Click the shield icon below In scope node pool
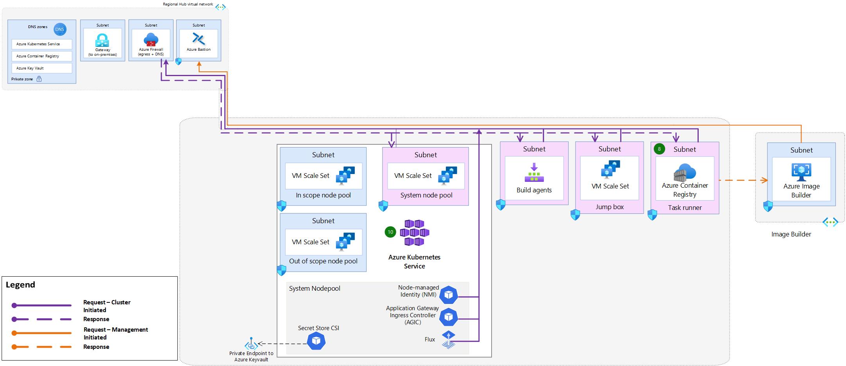The height and width of the screenshot is (366, 846). point(281,206)
